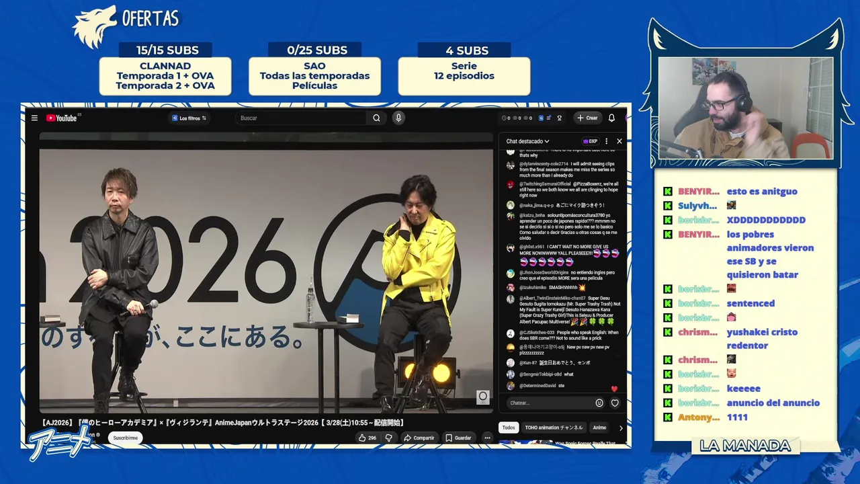Click the LA MANADA label
860x484 pixels.
pos(745,446)
